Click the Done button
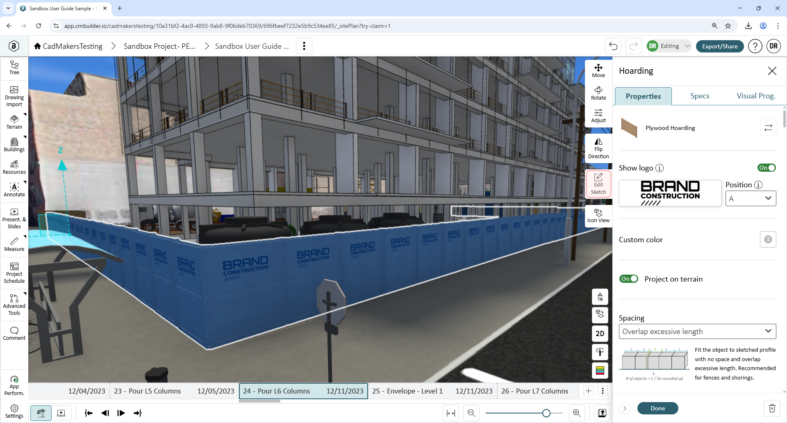The image size is (787, 423). [657, 408]
